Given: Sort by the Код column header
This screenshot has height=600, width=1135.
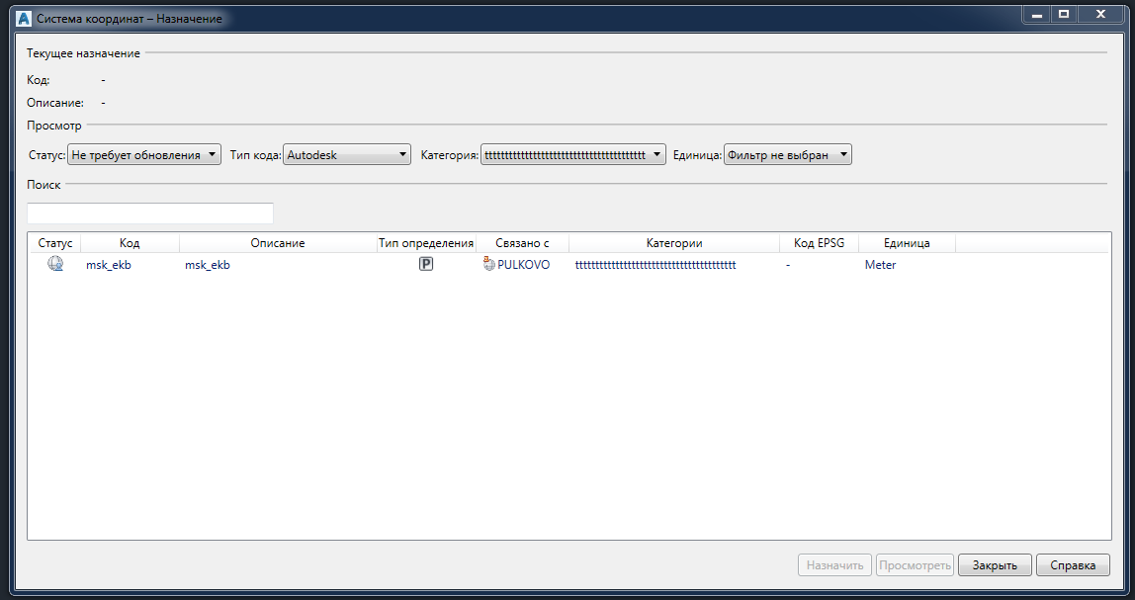Looking at the screenshot, I should 130,243.
